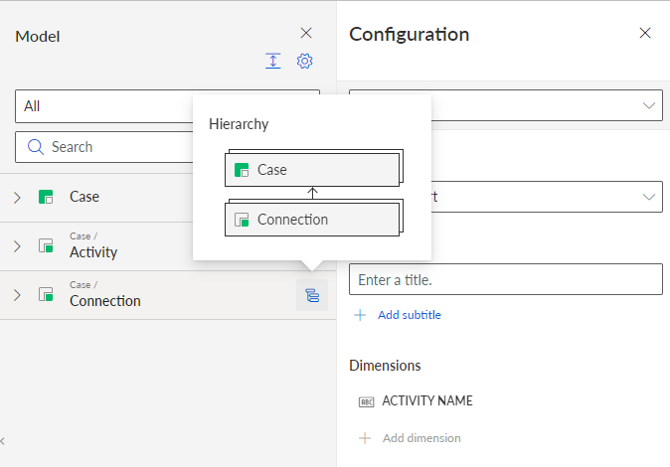Click the search magnifier icon

tap(36, 147)
